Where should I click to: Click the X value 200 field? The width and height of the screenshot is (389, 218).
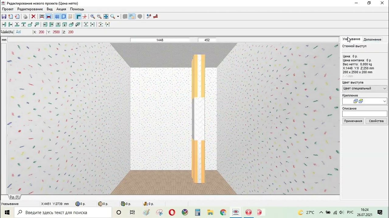[x=41, y=32]
